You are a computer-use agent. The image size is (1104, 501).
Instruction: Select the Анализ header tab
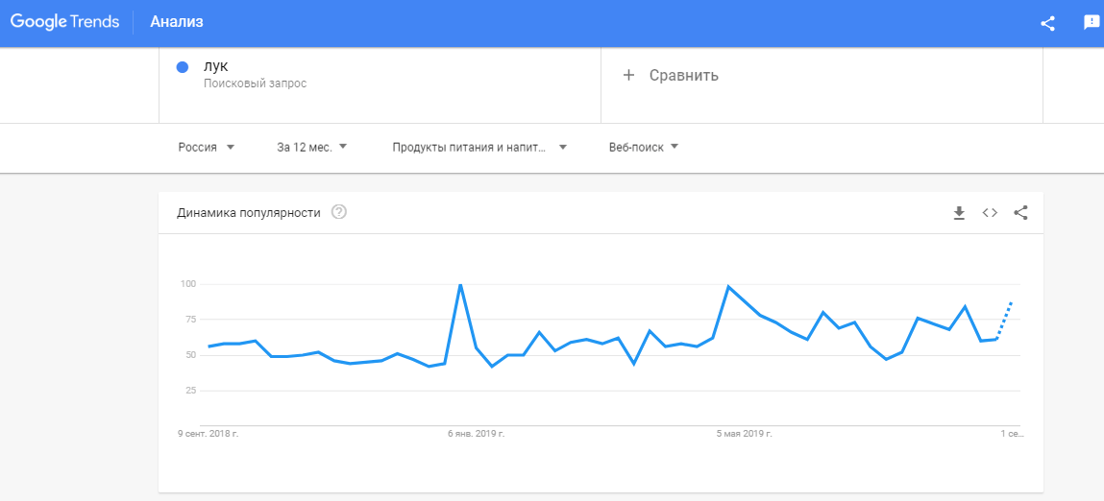tap(177, 22)
